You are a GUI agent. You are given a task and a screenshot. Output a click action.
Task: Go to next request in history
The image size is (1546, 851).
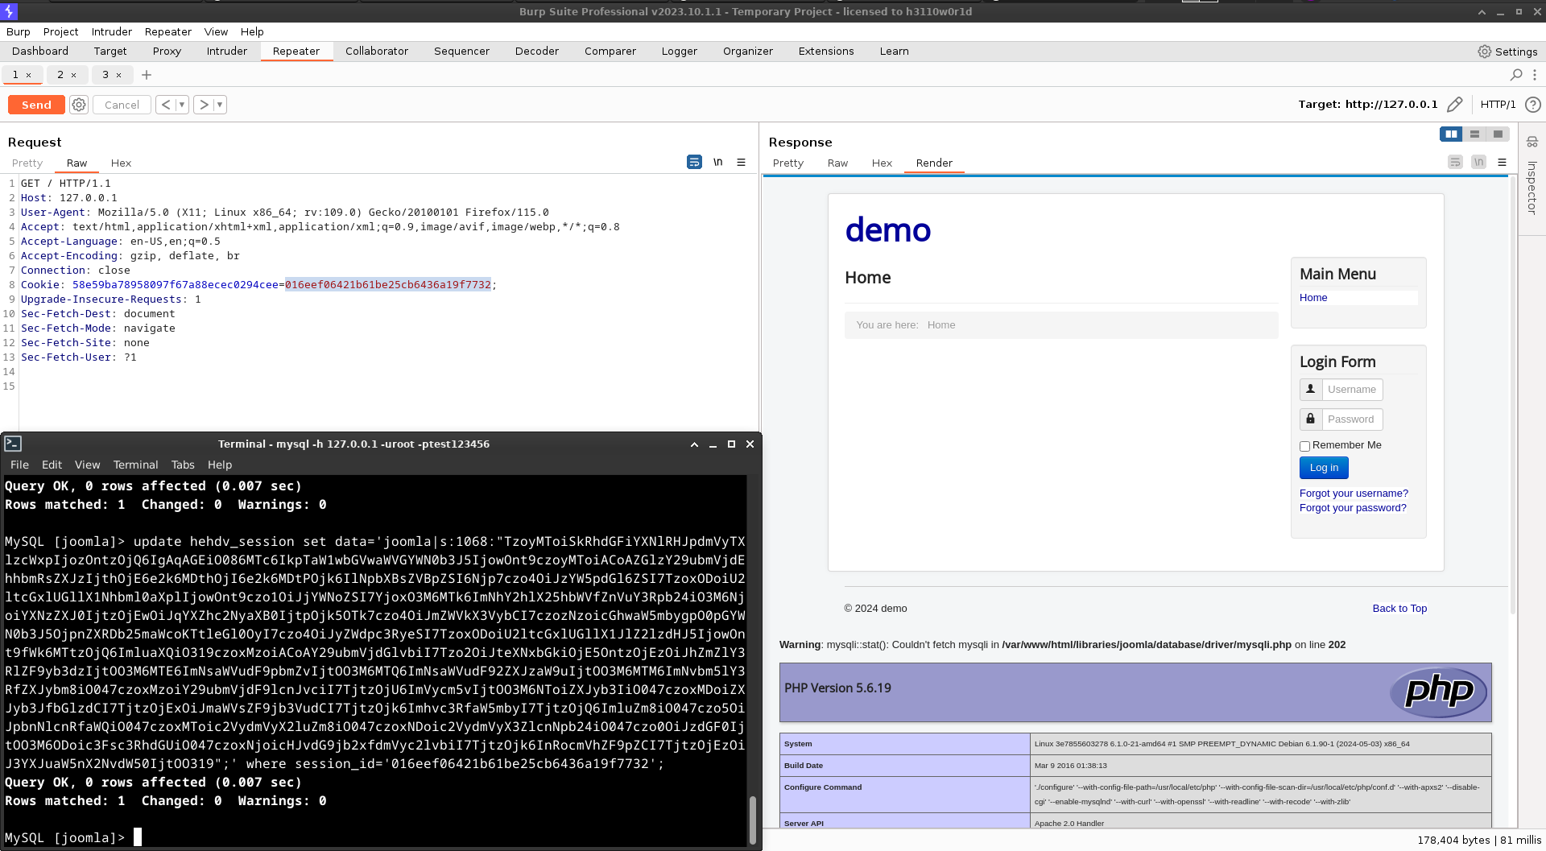[x=204, y=105]
